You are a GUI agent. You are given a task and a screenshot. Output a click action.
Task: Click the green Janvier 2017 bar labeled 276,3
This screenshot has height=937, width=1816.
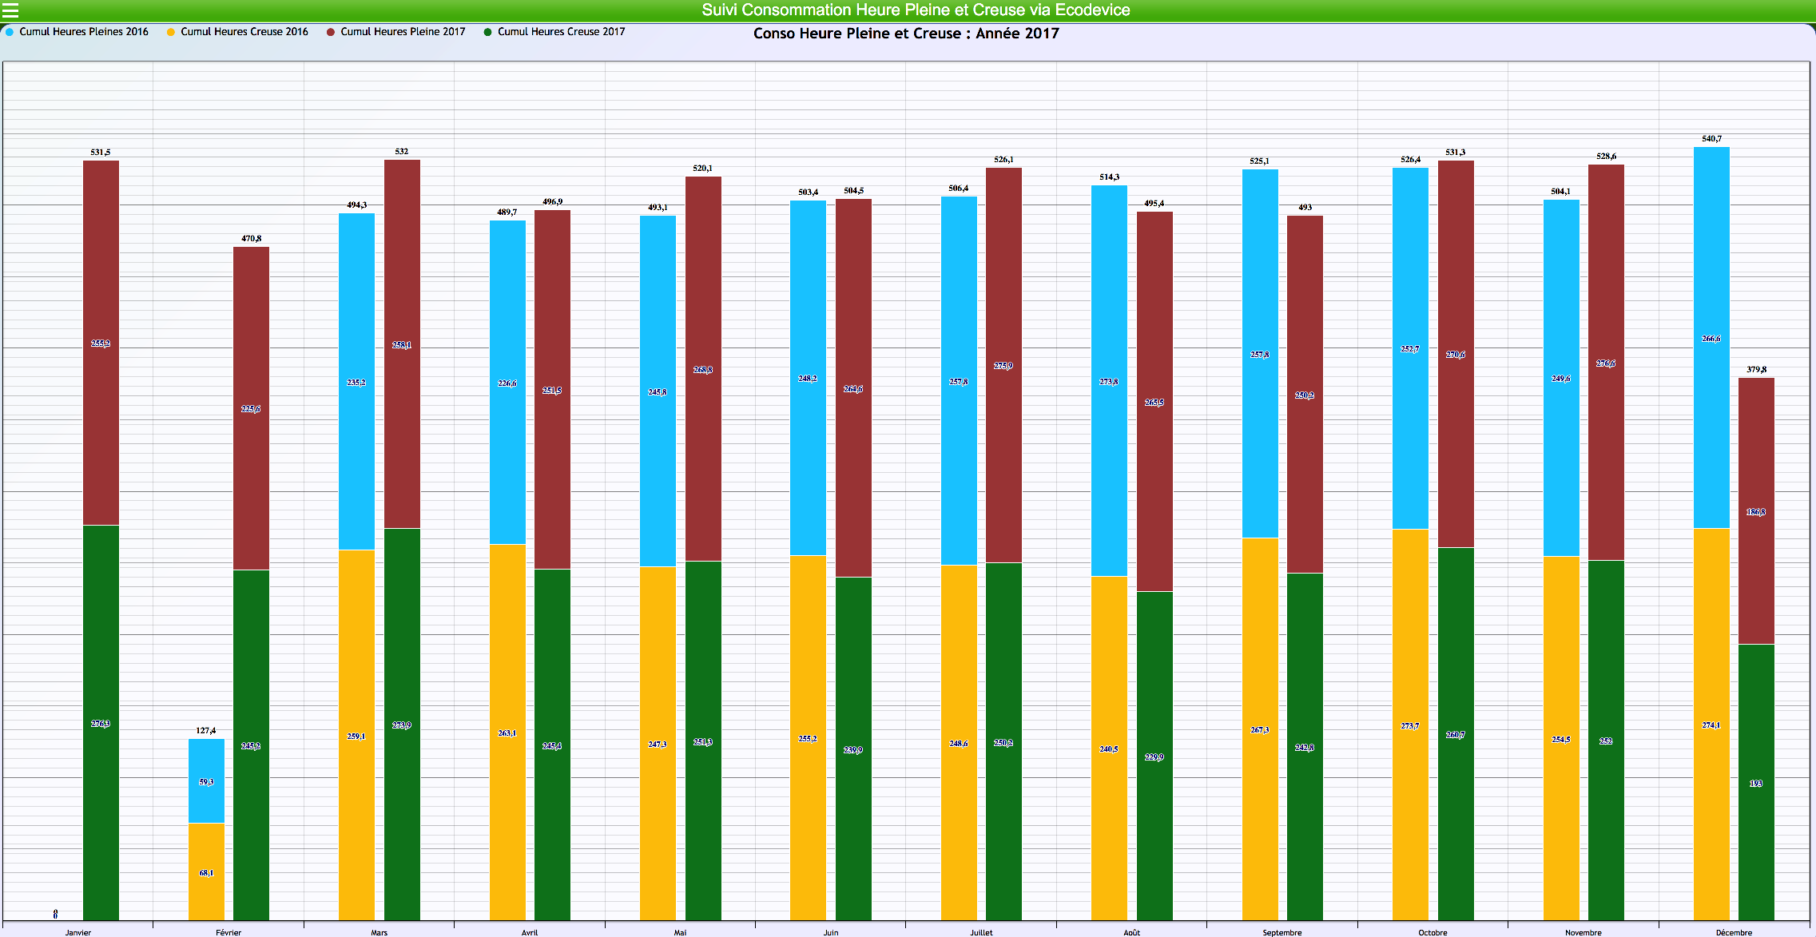[x=101, y=723]
